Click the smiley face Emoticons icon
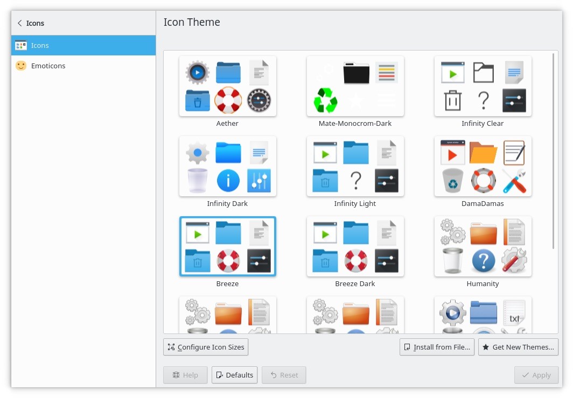The width and height of the screenshot is (573, 398). (21, 66)
